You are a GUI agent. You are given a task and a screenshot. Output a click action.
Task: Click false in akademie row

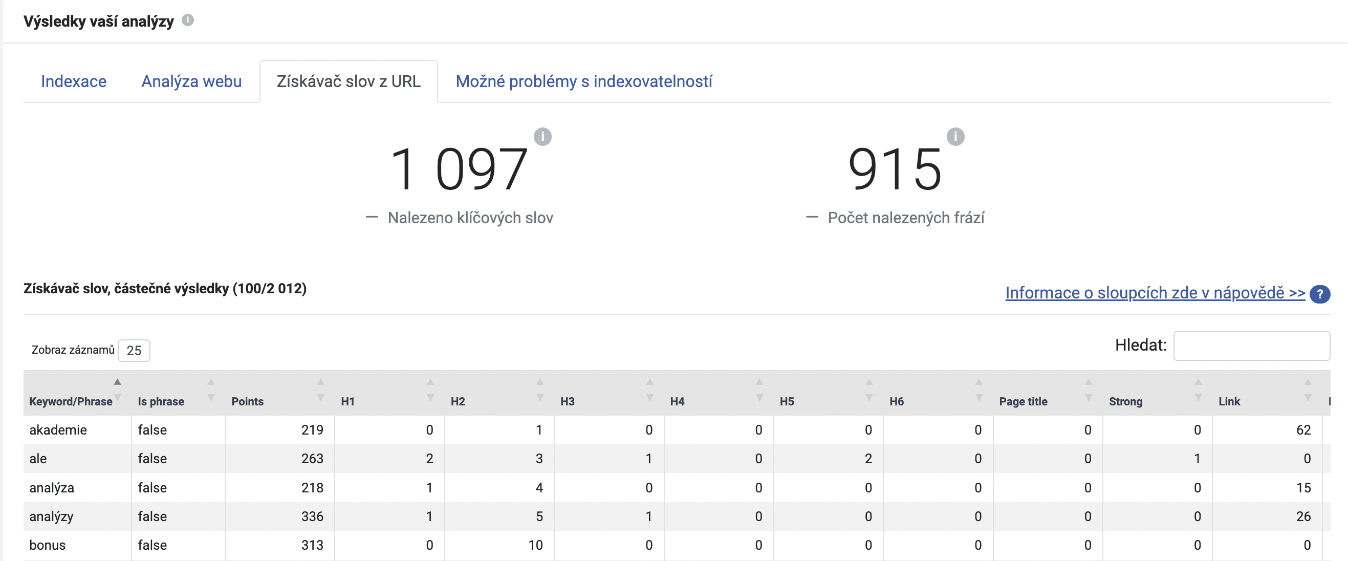pos(153,430)
